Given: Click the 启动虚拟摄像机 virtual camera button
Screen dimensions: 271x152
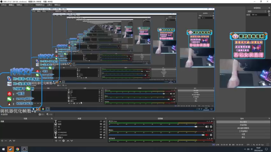Looking at the screenshot, I should pyautogui.click(x=243, y=128).
